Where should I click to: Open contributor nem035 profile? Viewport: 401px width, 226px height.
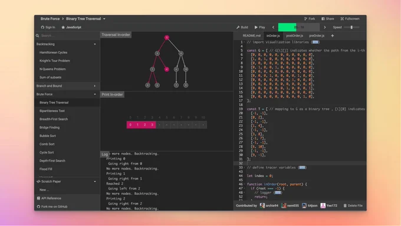pyautogui.click(x=290, y=205)
